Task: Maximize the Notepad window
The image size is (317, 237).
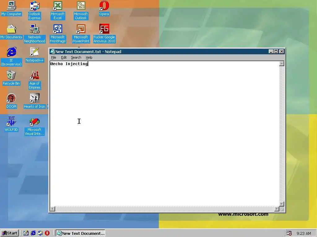Action: [276, 52]
